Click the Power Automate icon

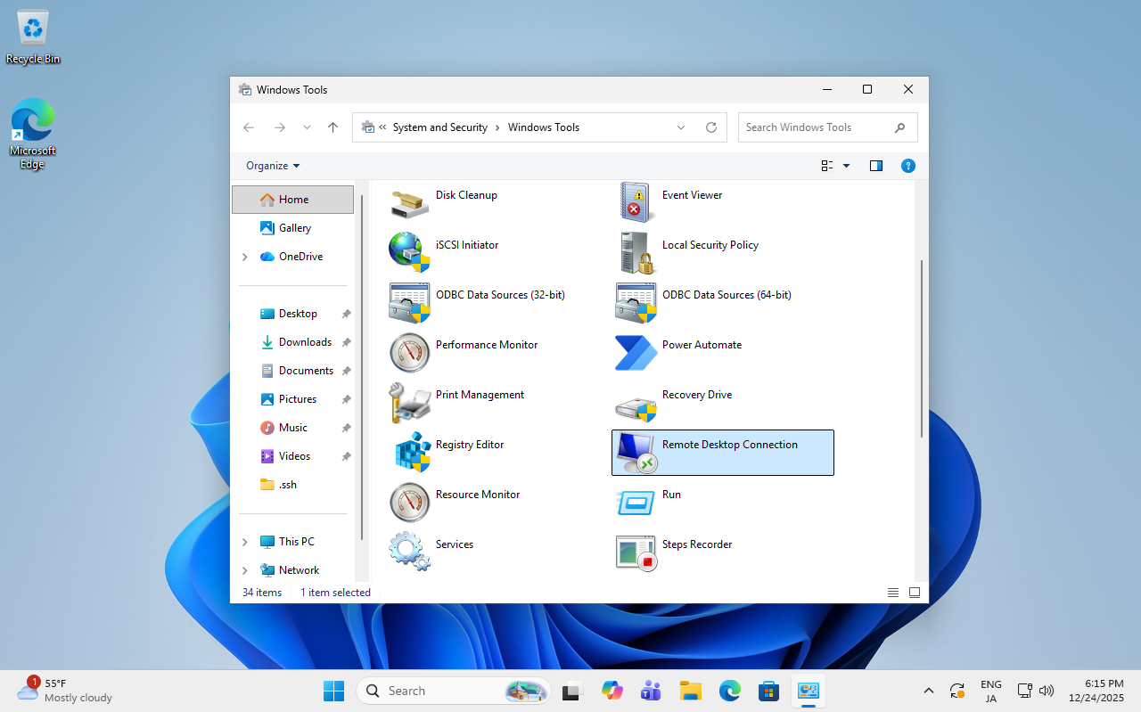pos(636,352)
